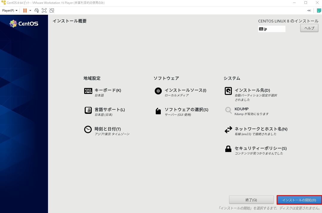Click the Network & Host Name arrows icon
The height and width of the screenshot is (213, 322).
coord(228,130)
